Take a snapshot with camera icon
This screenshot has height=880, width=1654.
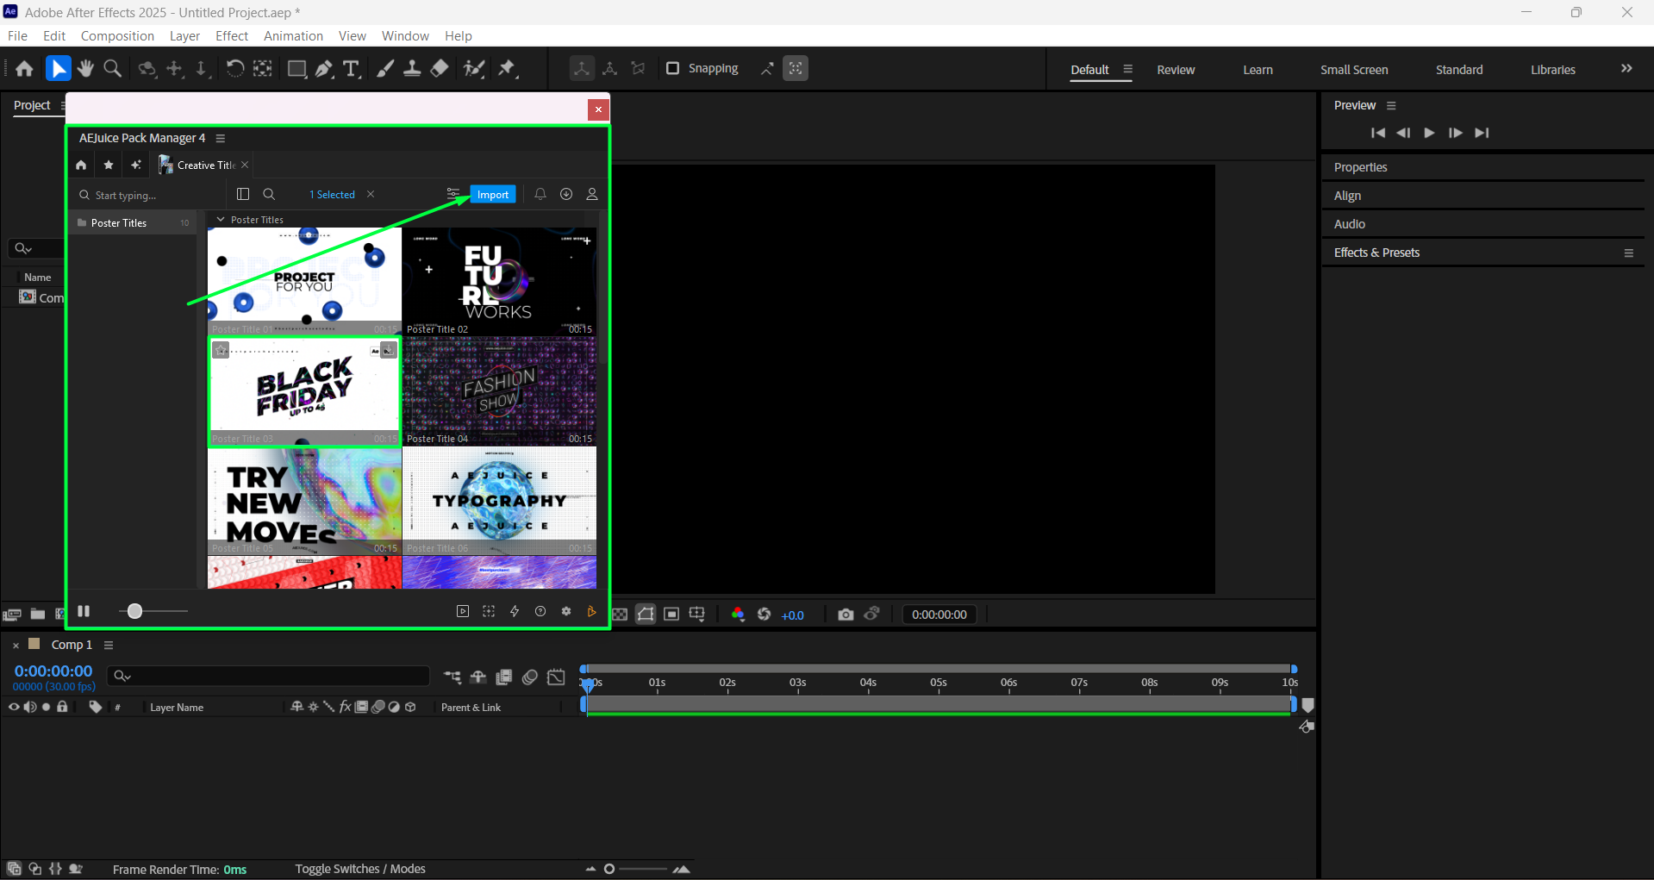(846, 615)
